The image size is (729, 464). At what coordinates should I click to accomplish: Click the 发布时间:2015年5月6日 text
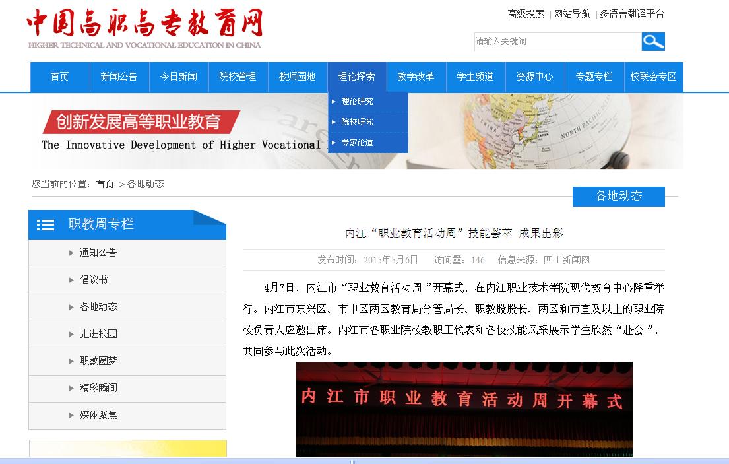pos(367,260)
